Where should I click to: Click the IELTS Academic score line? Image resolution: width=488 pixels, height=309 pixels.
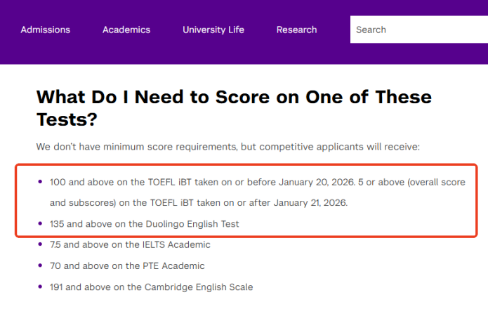[x=130, y=244]
